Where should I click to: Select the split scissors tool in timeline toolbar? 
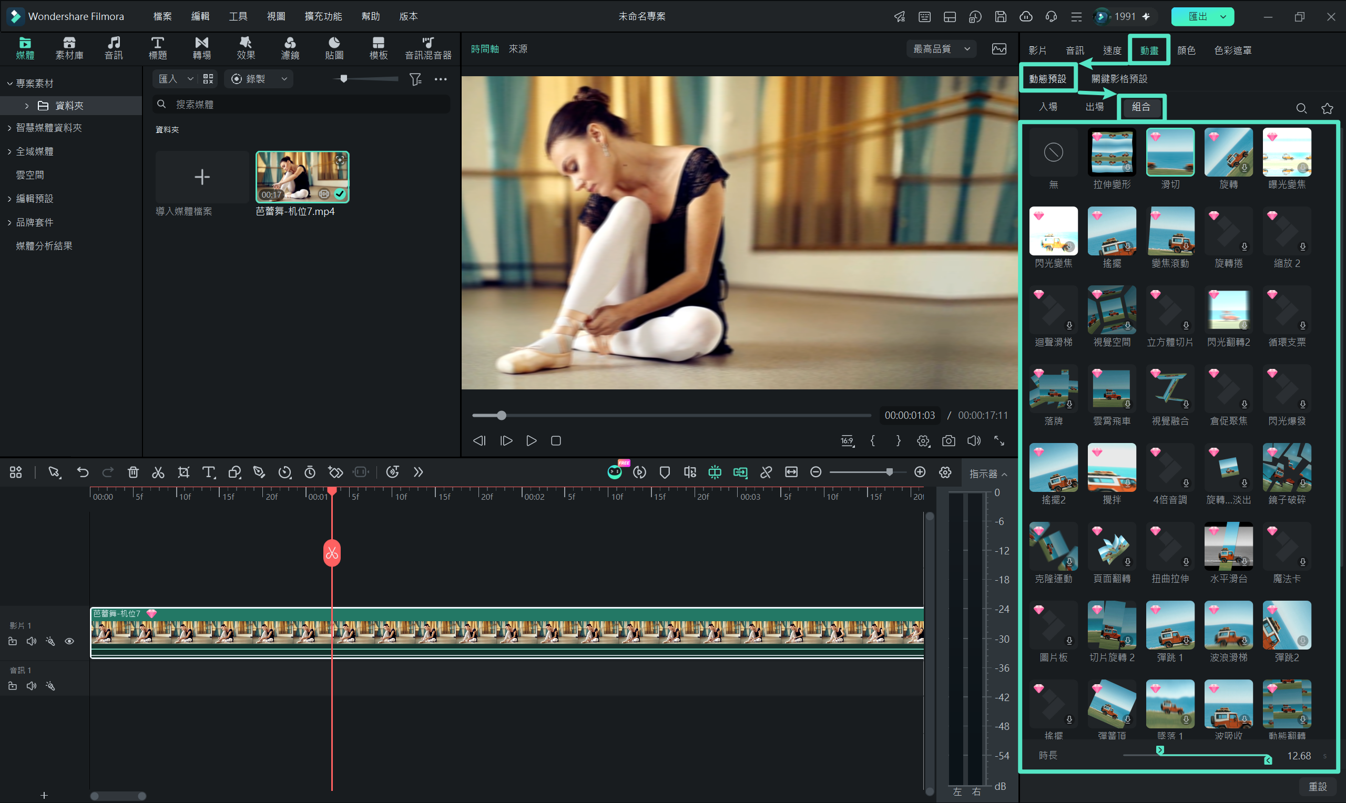point(158,472)
